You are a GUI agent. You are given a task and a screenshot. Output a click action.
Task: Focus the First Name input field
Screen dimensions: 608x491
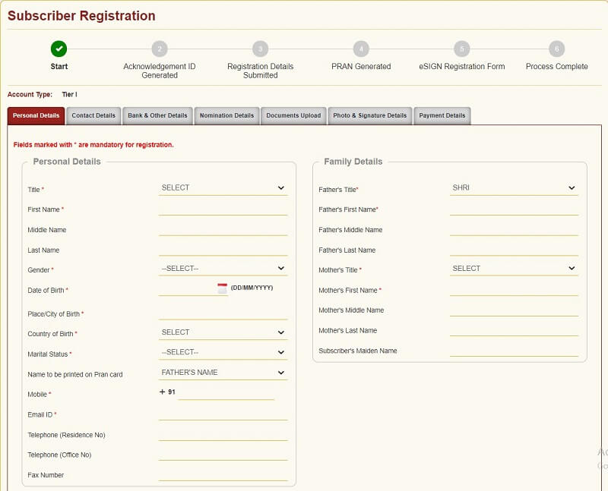pyautogui.click(x=223, y=209)
